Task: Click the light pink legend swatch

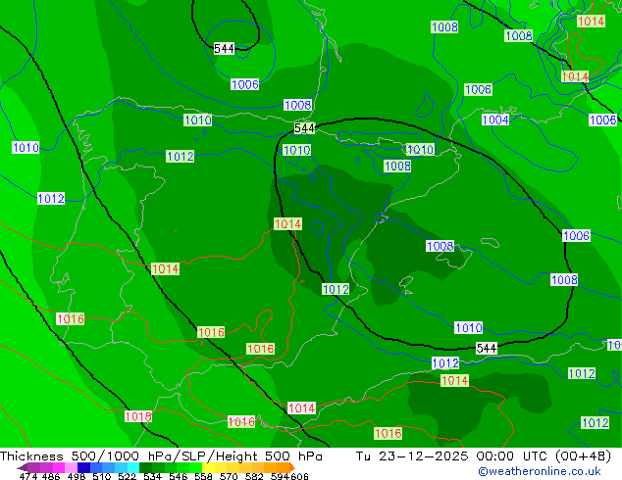Action: [71, 467]
